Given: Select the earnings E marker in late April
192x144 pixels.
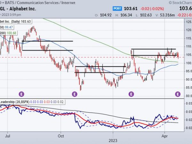Looking at the screenshot, I should click(178, 94).
